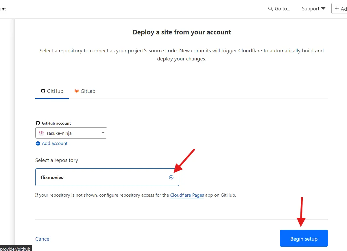Click the plus icon beside Add account
347x251 pixels.
[x=38, y=143]
